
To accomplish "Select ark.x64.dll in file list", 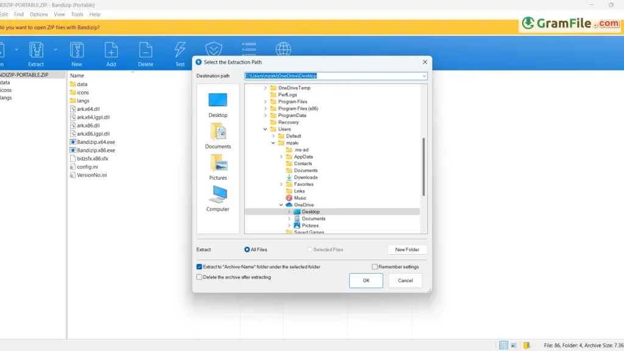I will click(x=85, y=108).
